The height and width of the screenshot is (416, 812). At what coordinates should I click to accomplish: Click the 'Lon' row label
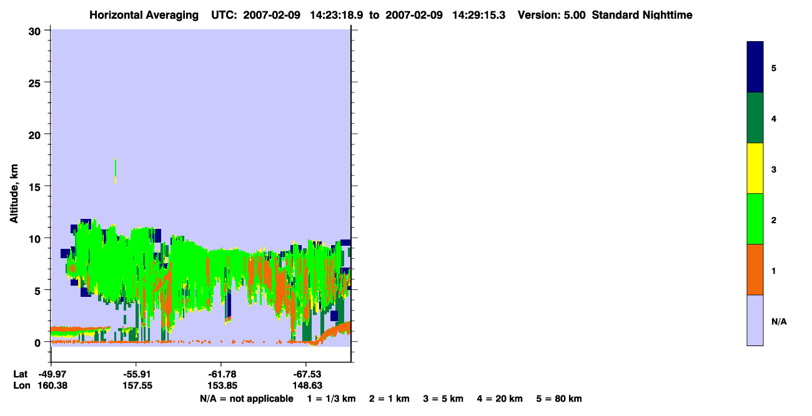(x=21, y=385)
